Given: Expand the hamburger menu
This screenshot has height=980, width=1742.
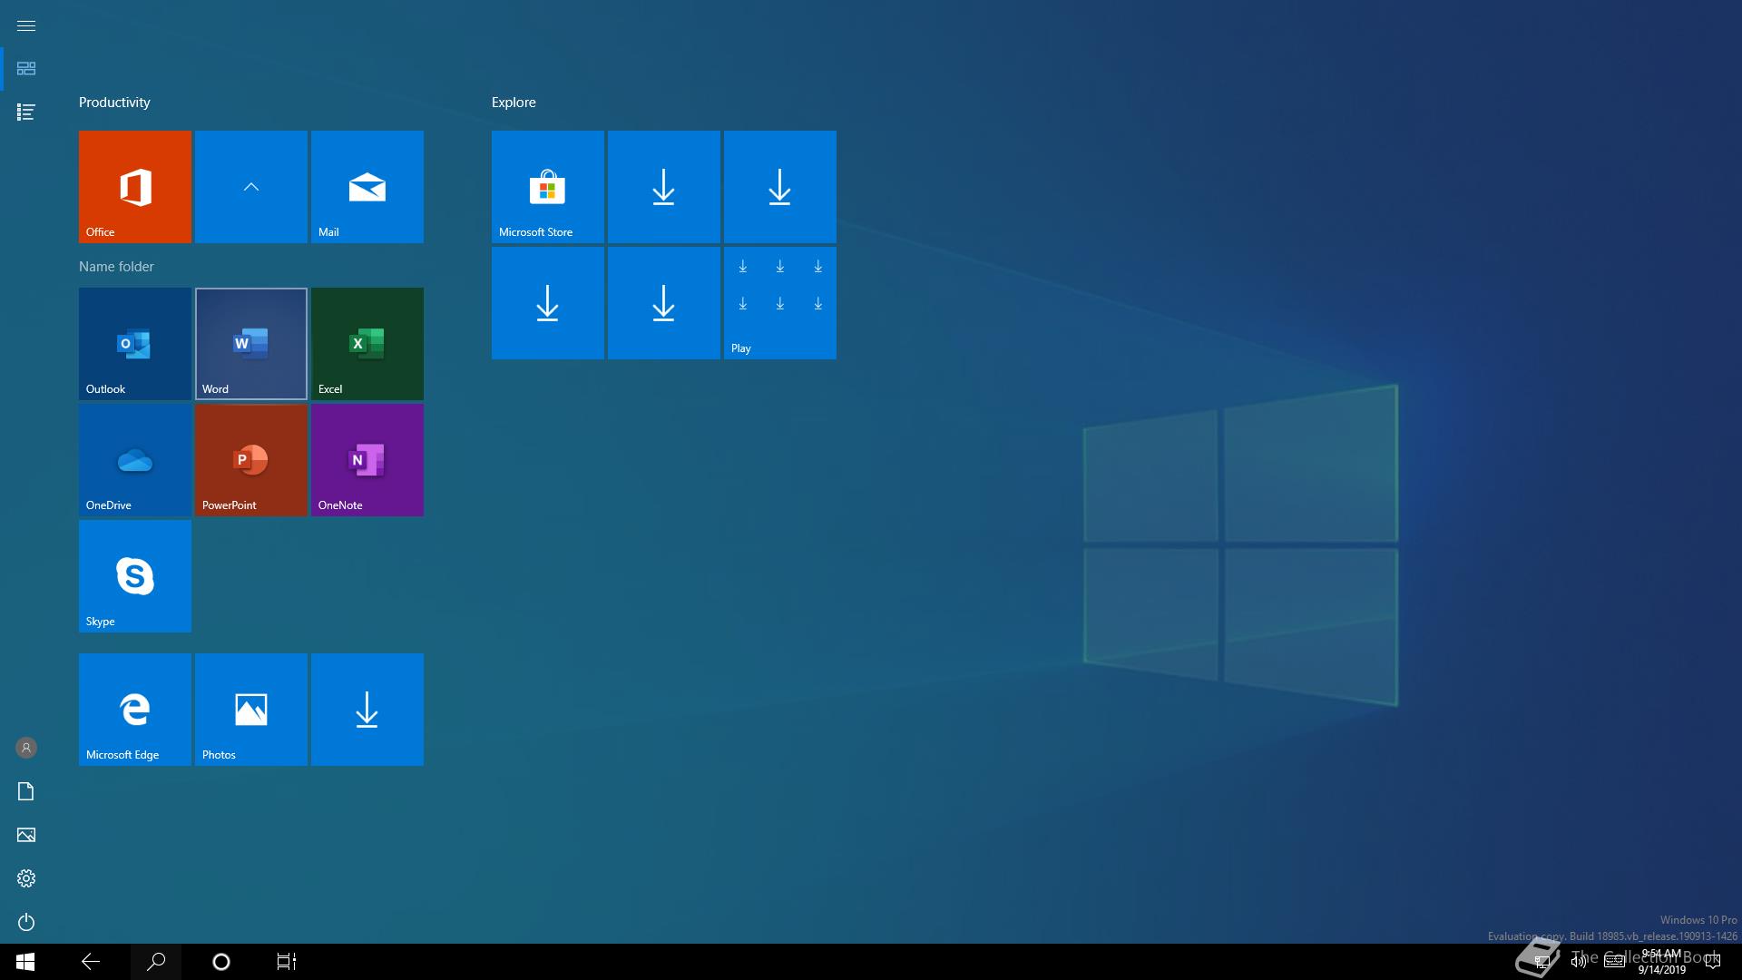Looking at the screenshot, I should (26, 25).
